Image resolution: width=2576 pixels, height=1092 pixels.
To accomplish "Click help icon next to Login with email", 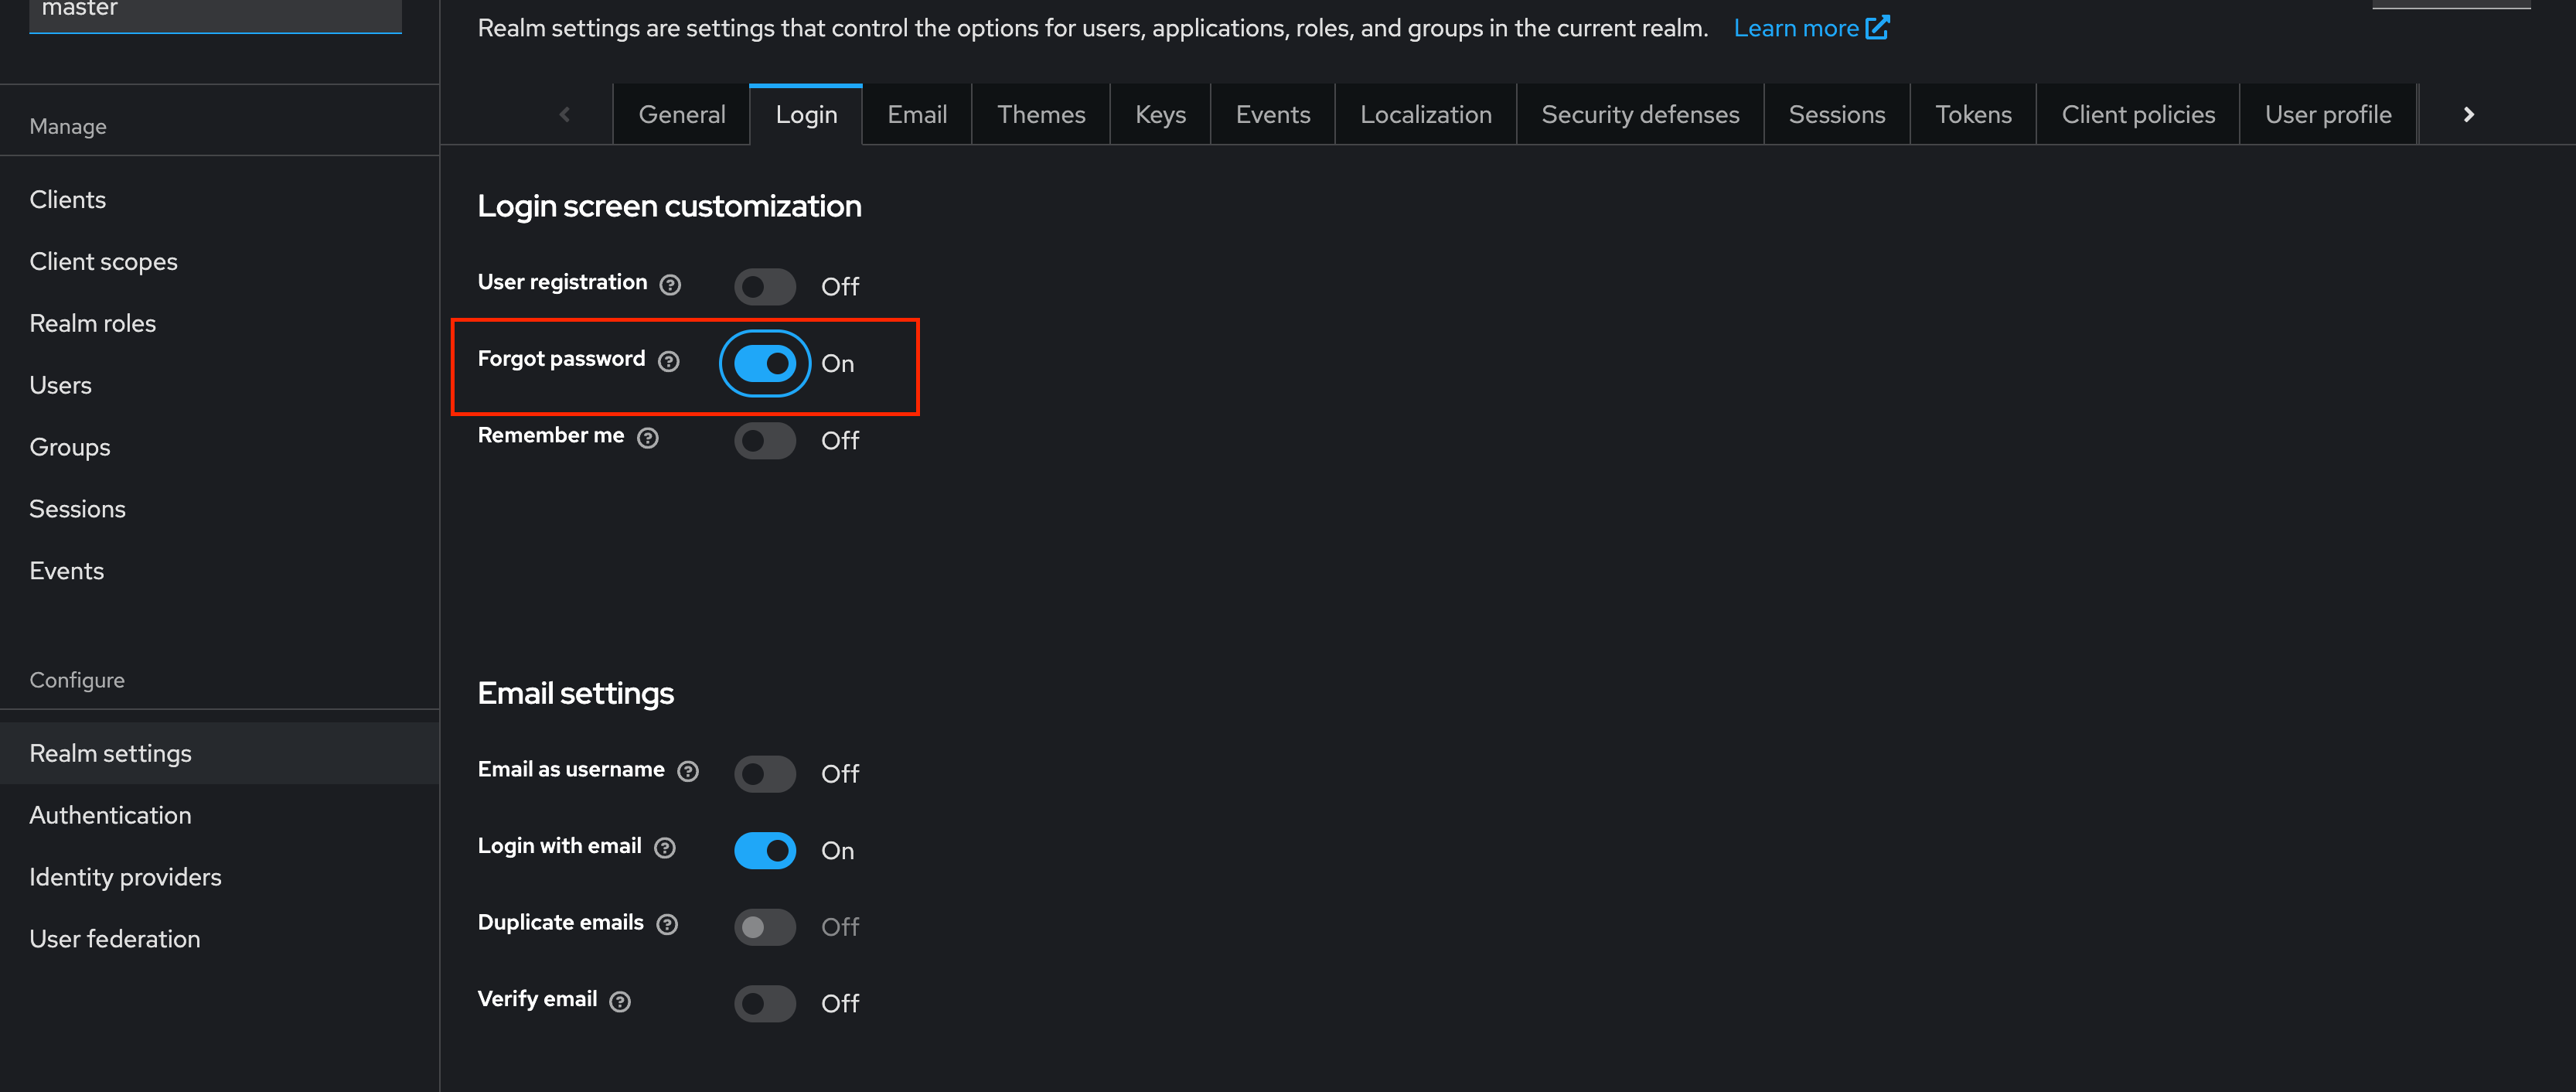I will click(x=664, y=848).
